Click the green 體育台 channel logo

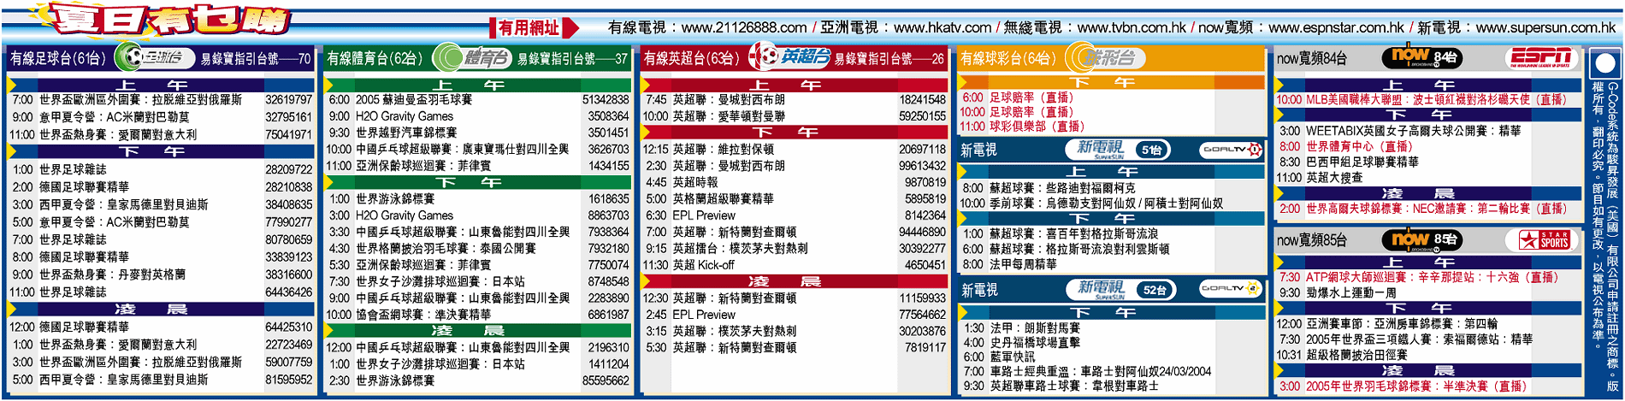(472, 58)
